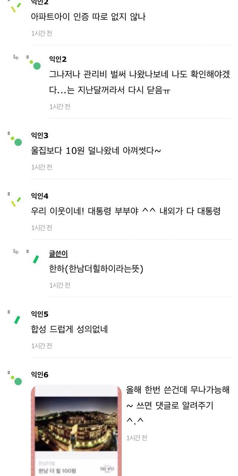Click 익인4's yellow-green profile avatar
Image resolution: width=238 pixels, height=476 pixels.
[x=16, y=201]
